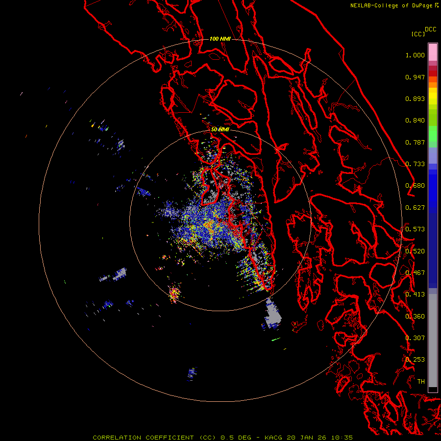Image resolution: width=441 pixels, height=441 pixels.
Task: Click the 0.360 color scale value
Action: coord(415,317)
